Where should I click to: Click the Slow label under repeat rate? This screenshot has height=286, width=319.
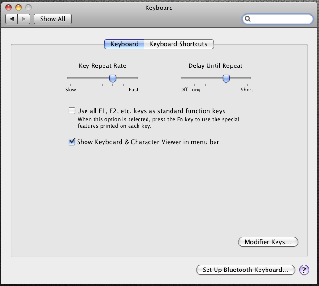(x=70, y=90)
